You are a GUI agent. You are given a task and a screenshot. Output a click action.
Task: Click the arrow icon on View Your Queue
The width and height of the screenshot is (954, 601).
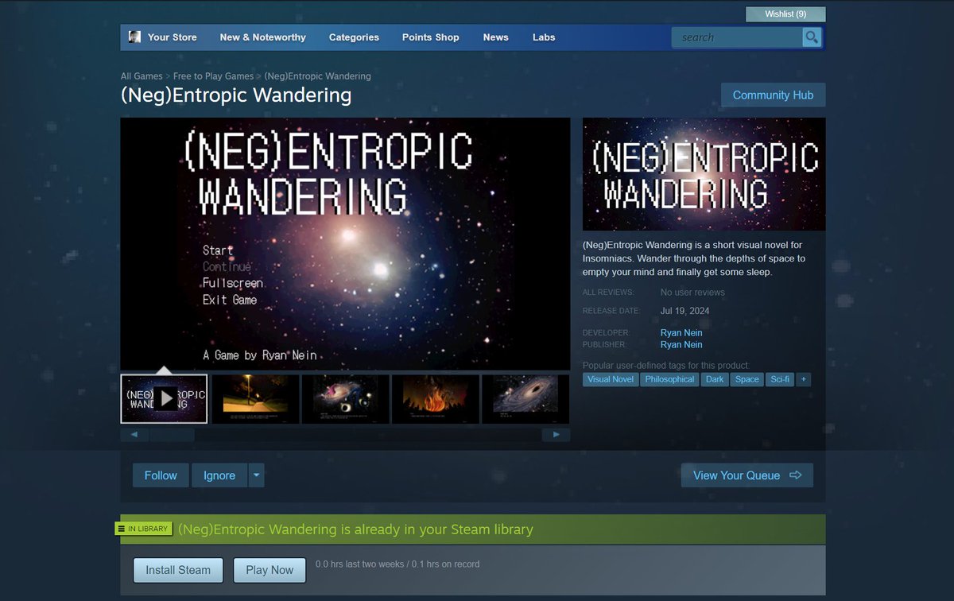coord(796,475)
